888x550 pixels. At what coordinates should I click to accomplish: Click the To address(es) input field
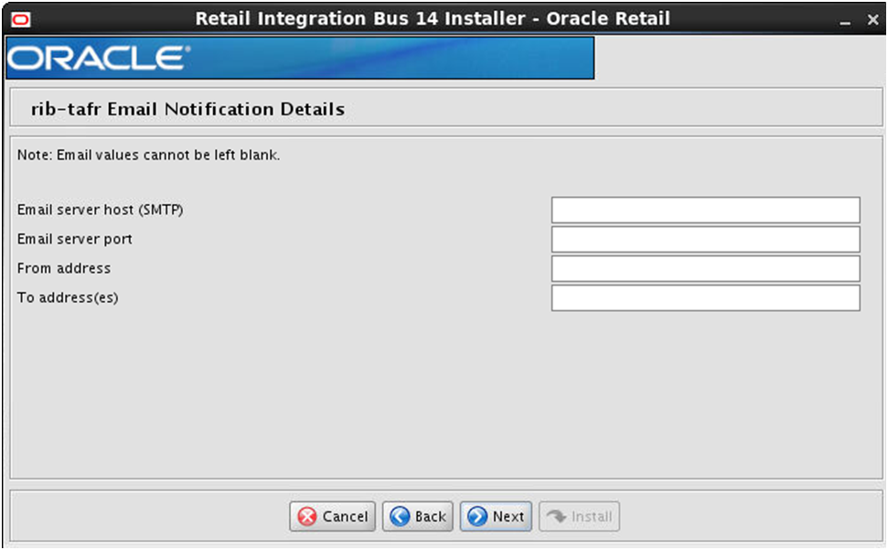tap(706, 298)
